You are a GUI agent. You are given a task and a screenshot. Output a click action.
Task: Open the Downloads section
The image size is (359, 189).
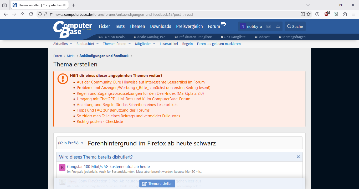(x=161, y=26)
